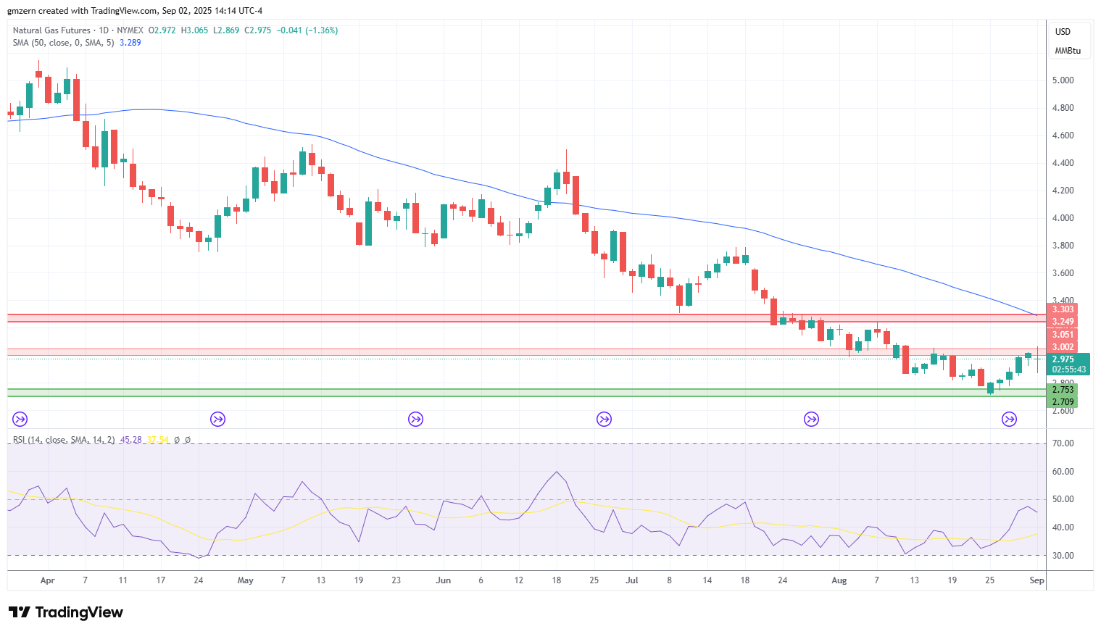Viewport: 1101px width, 634px height.
Task: Click the current price label 2.975
Action: [1063, 359]
